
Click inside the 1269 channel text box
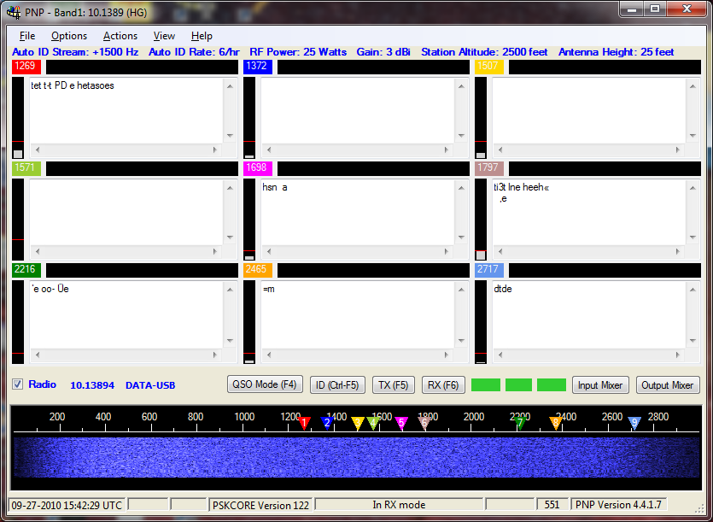pyautogui.click(x=126, y=112)
